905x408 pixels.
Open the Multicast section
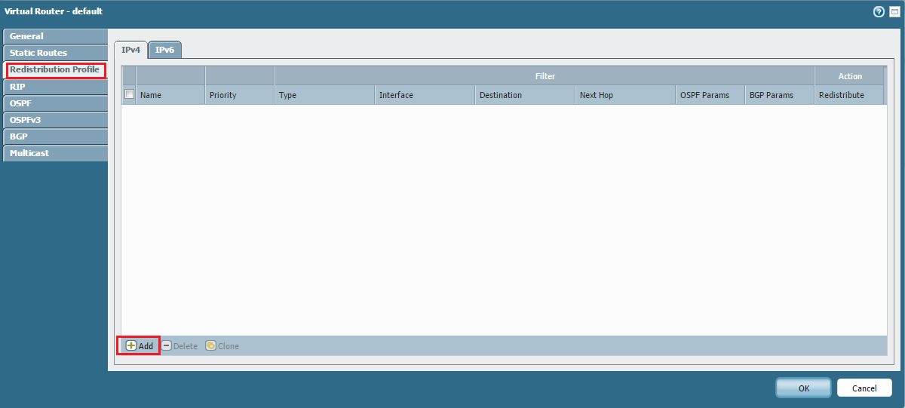(55, 153)
